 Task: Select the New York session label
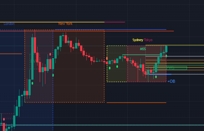coord(65,24)
